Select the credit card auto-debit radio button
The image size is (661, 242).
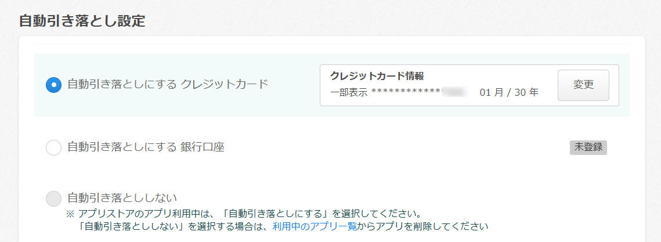tap(53, 85)
